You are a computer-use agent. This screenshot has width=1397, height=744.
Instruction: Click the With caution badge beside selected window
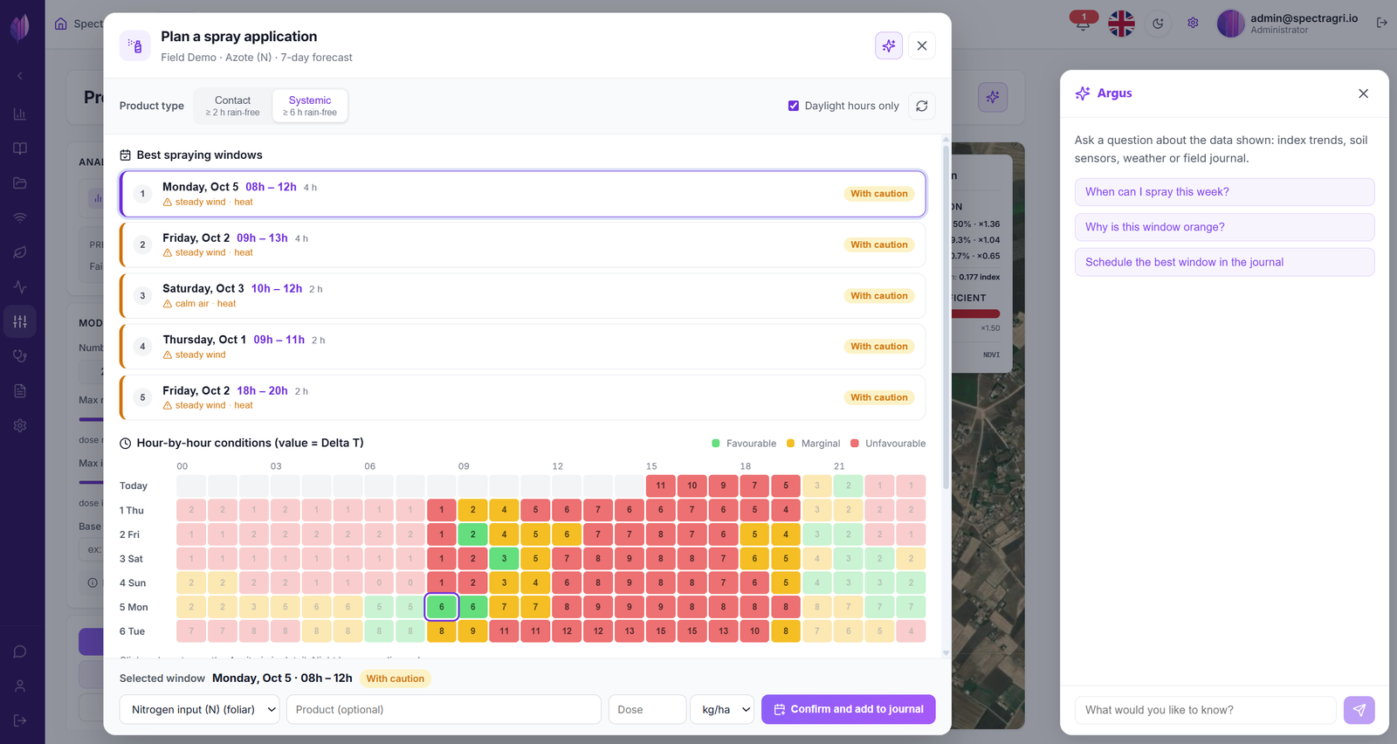click(x=396, y=679)
